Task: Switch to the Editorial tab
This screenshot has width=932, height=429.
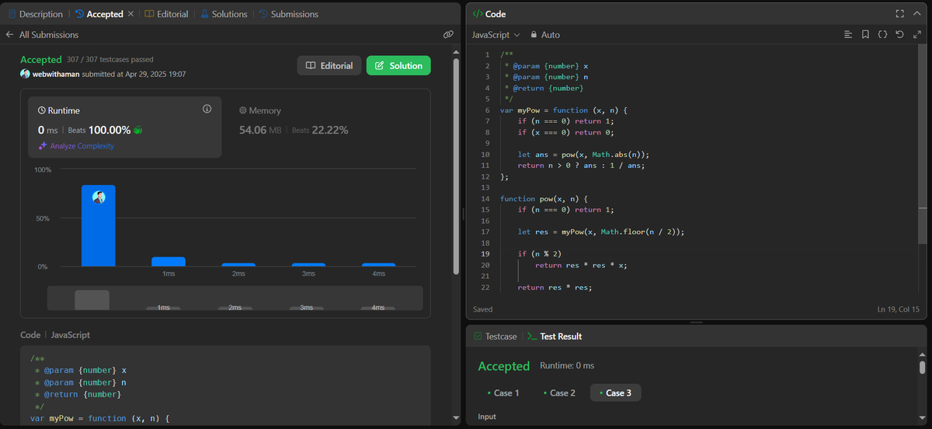Action: tap(166, 14)
